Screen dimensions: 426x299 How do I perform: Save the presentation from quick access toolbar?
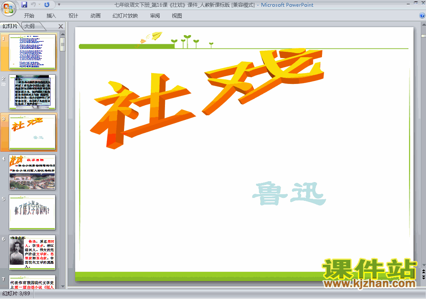tap(24, 5)
